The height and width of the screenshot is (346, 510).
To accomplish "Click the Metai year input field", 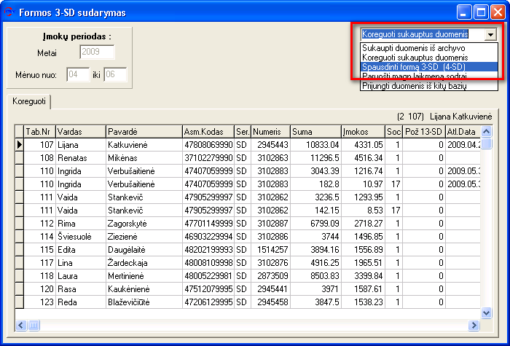I will tap(97, 52).
